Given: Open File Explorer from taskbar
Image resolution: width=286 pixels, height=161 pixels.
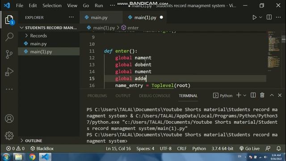Looking at the screenshot, I should point(19,157).
